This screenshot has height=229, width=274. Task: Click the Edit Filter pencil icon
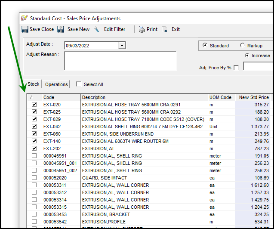97,29
